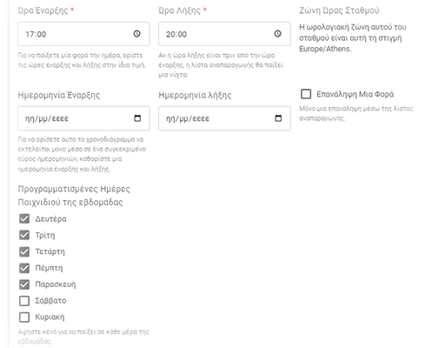425x348 pixels.
Task: Check the Κυριακή checkbox
Action: click(x=24, y=317)
